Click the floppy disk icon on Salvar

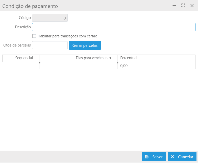click(147, 157)
